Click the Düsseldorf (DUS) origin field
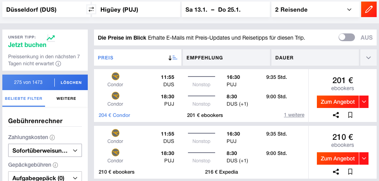Viewport: 379px width, 181px height. click(44, 10)
